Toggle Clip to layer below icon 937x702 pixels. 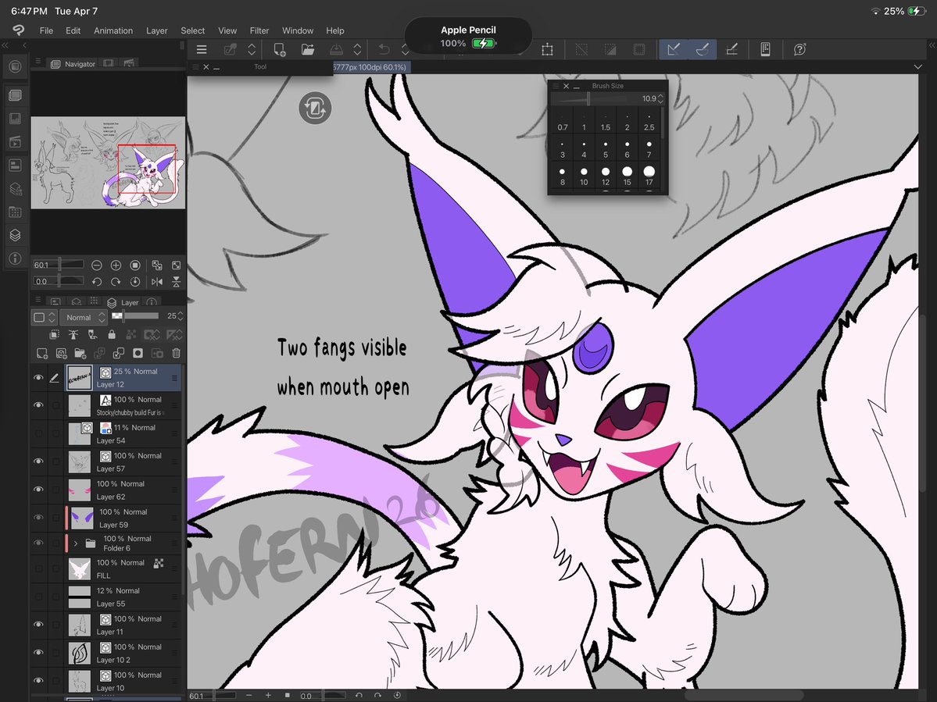(55, 335)
